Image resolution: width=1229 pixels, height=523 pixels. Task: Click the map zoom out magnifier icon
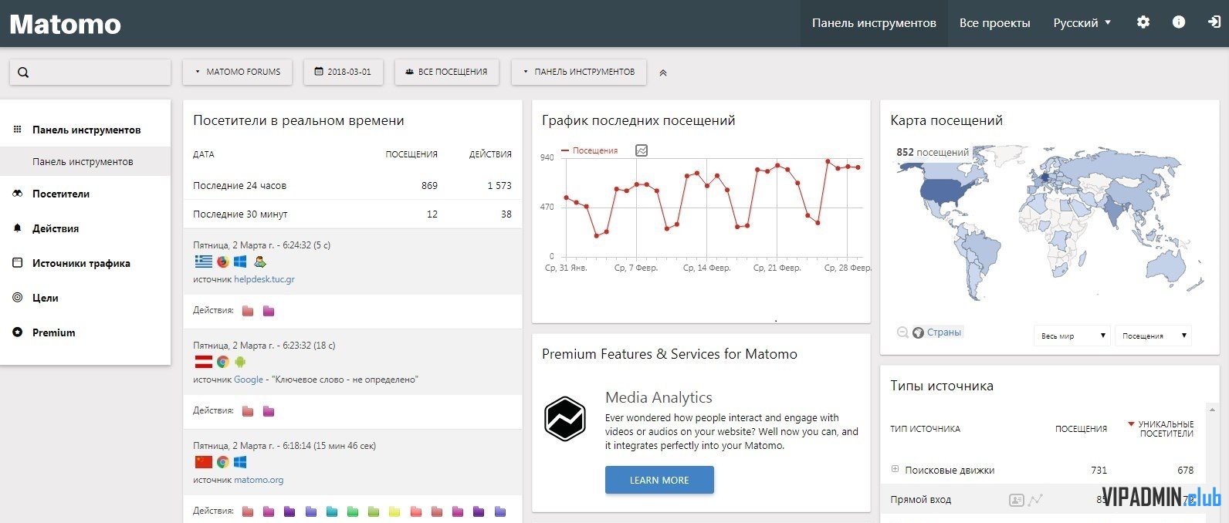(x=902, y=332)
